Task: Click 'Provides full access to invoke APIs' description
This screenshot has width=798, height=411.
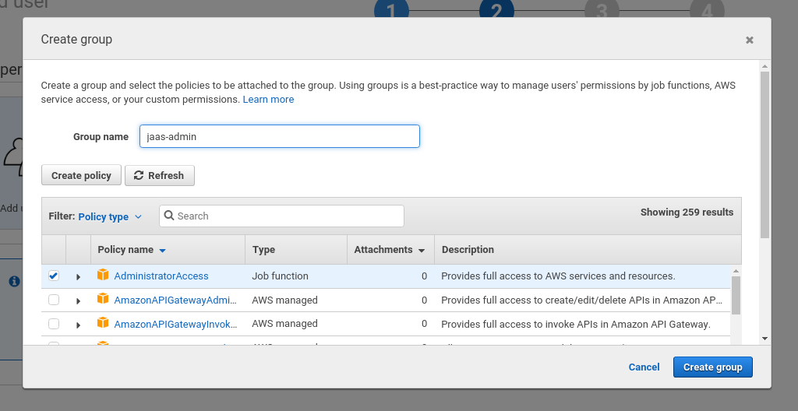Action: point(576,324)
